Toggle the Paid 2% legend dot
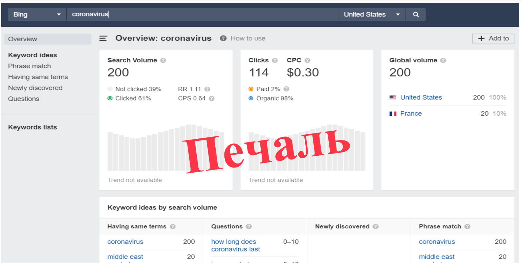The image size is (522, 266). pyautogui.click(x=251, y=89)
